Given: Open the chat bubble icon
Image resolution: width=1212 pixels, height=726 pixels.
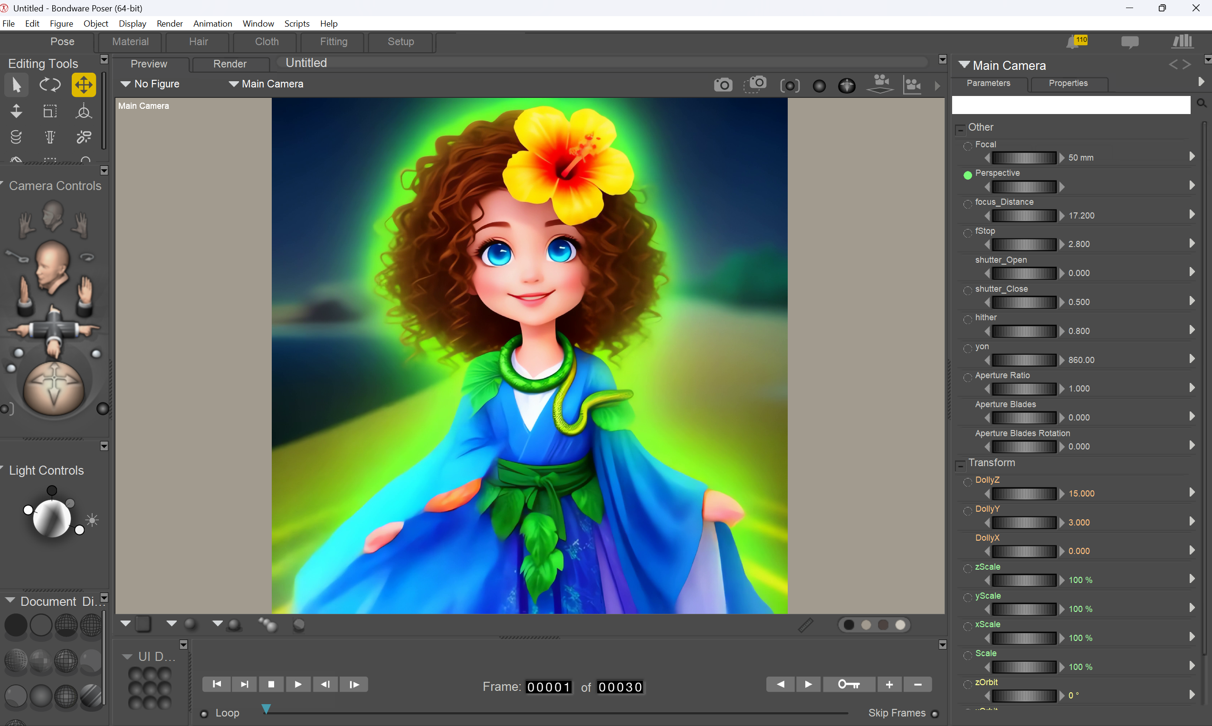Looking at the screenshot, I should (x=1130, y=42).
